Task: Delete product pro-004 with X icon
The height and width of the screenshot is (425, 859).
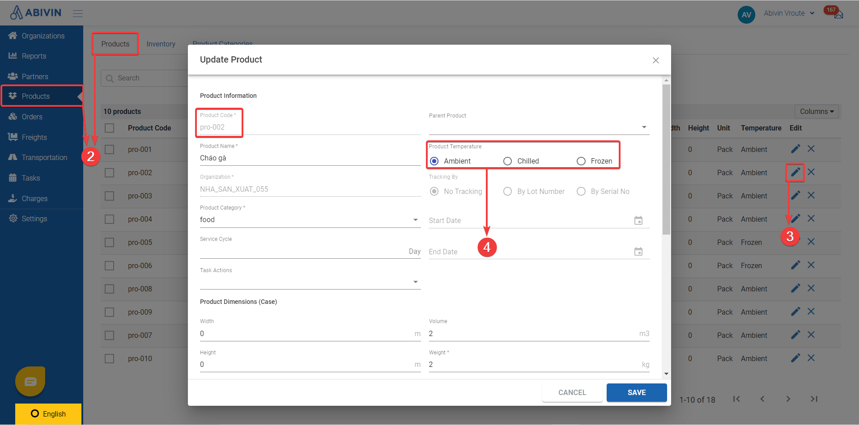Action: click(x=811, y=219)
